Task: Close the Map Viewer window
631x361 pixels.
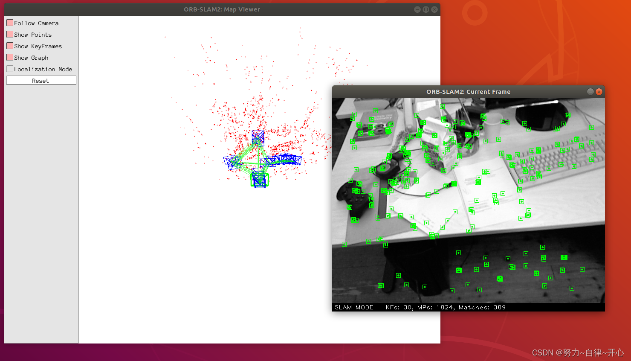Action: click(434, 9)
